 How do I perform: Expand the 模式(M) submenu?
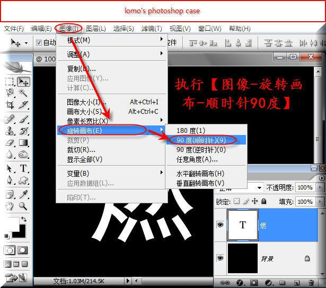tap(112, 40)
